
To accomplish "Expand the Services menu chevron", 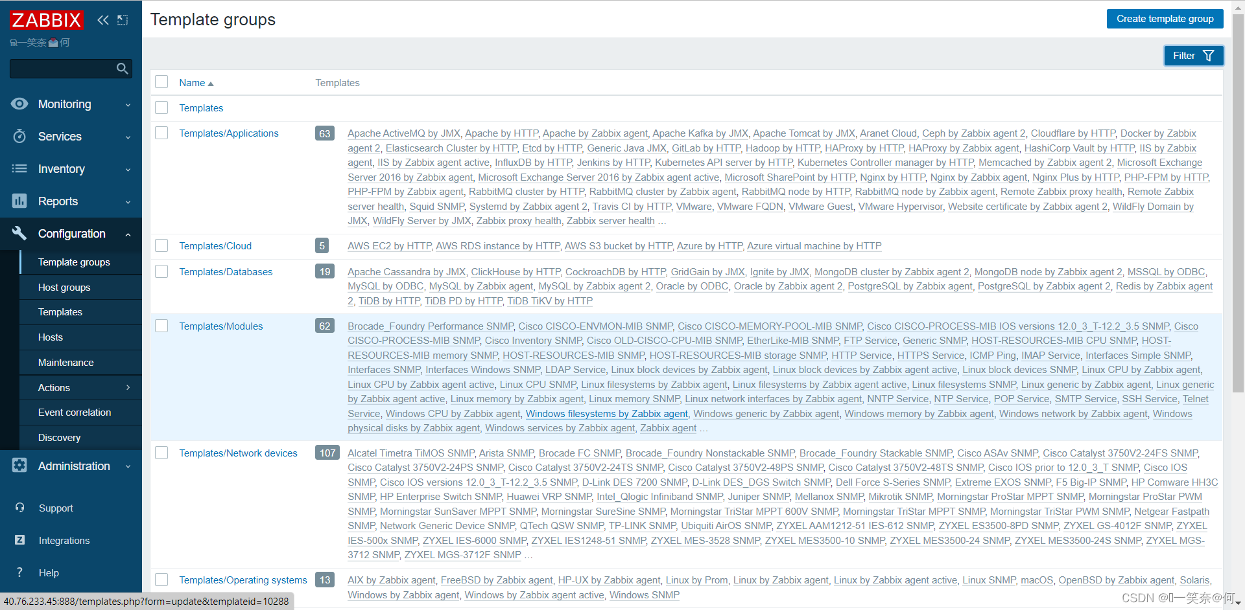I will click(128, 137).
